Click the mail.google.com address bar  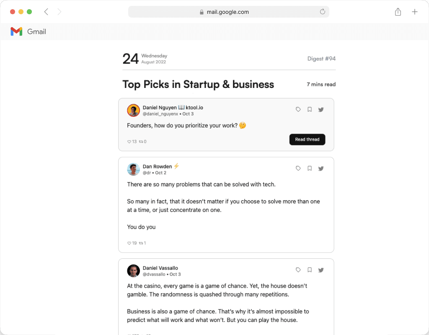coord(228,12)
